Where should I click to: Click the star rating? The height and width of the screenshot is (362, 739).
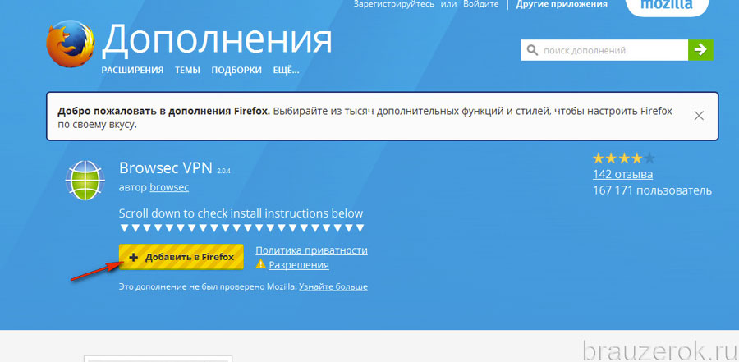pos(623,158)
